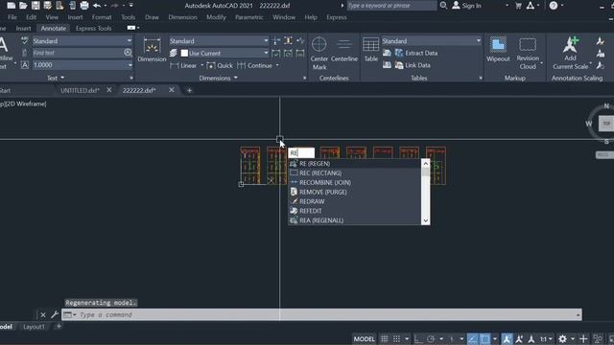Toggle MODEL space button in status bar
This screenshot has width=614, height=345.
[365, 339]
